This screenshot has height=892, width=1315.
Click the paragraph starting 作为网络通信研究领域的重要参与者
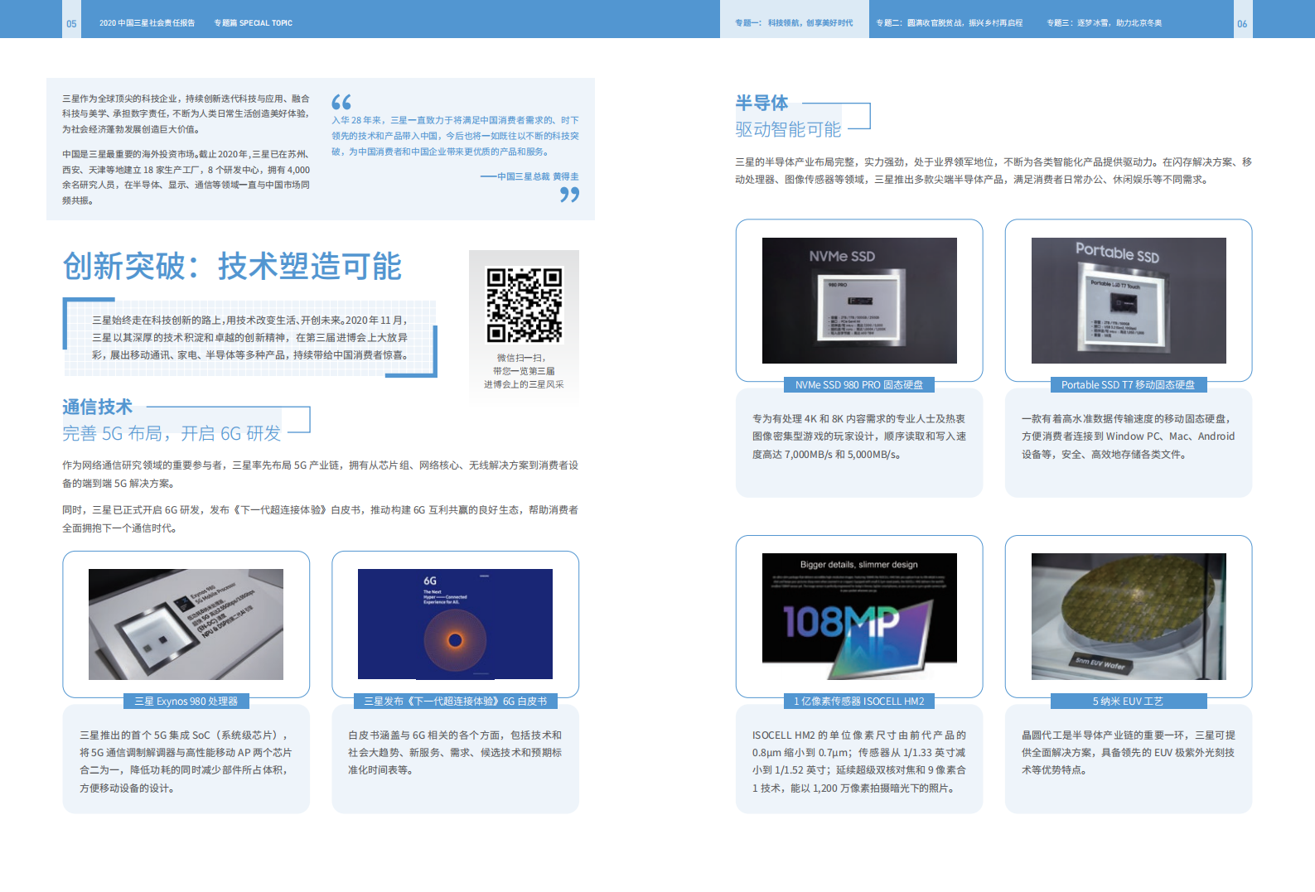pos(321,475)
